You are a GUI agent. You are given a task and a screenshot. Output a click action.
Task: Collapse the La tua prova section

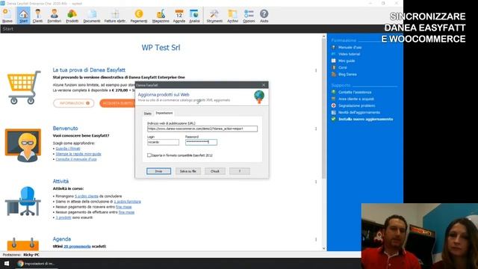pos(316,70)
